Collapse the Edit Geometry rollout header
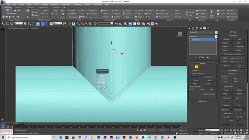The width and height of the screenshot is (249, 140). (x=233, y=70)
